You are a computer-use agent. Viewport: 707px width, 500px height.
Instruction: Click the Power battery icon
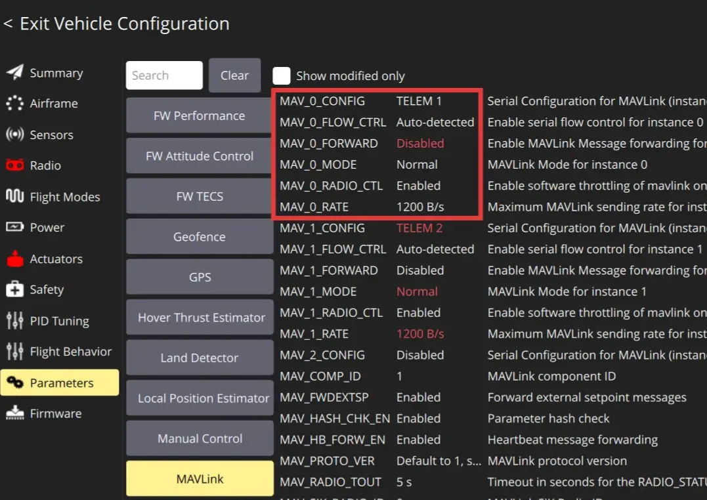[14, 227]
